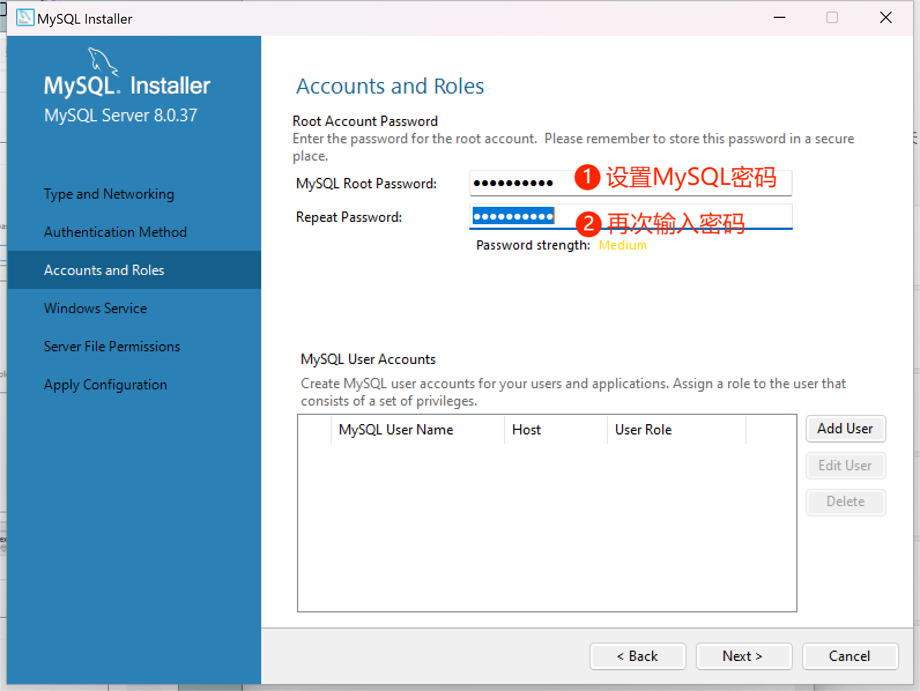The height and width of the screenshot is (691, 920).
Task: Click the Host column header
Action: pos(555,430)
